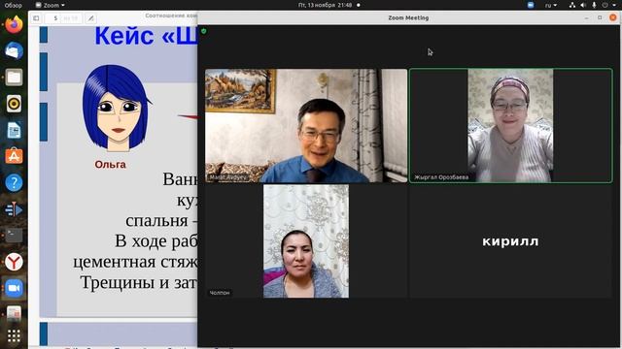Maximize the Zoom Meeting window

600,17
